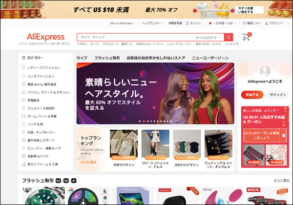Click さらに表示 in the フラッシュ取引 header
This screenshot has height=205, width=293.
[282, 181]
